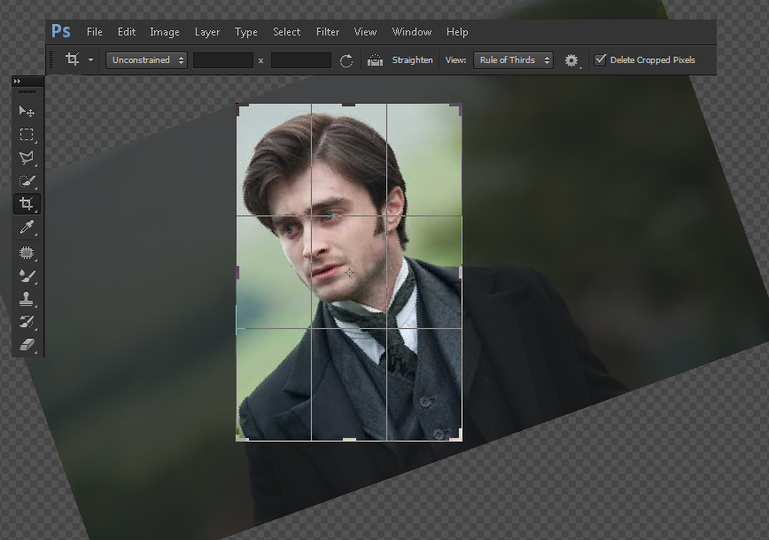Open the File menu
This screenshot has height=540, width=769.
click(x=95, y=32)
